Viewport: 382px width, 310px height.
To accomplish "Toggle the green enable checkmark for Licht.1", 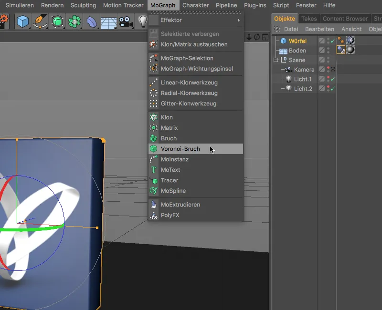I will tap(332, 79).
